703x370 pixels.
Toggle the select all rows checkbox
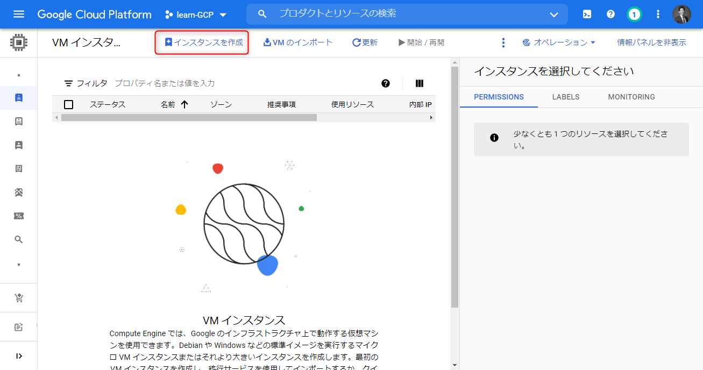coord(68,104)
